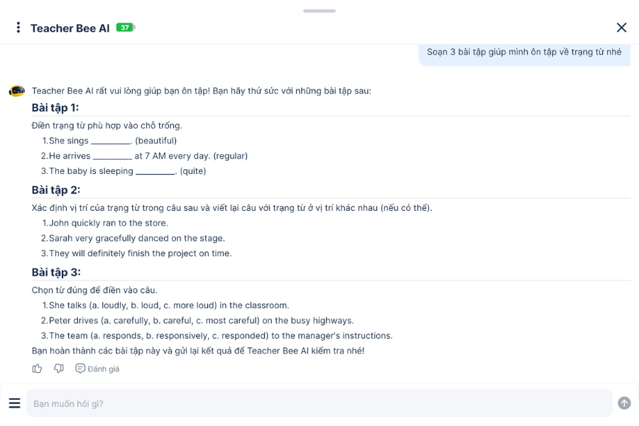639x426 pixels.
Task: Select the user message about trạng từ
Action: click(524, 52)
